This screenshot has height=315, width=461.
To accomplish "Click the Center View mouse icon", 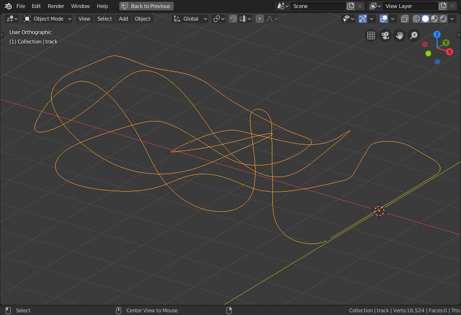I will tap(118, 310).
